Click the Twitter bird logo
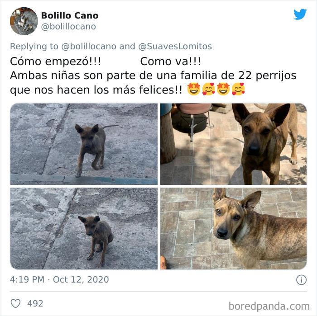Screen dimensions: 317x316 [x=300, y=14]
